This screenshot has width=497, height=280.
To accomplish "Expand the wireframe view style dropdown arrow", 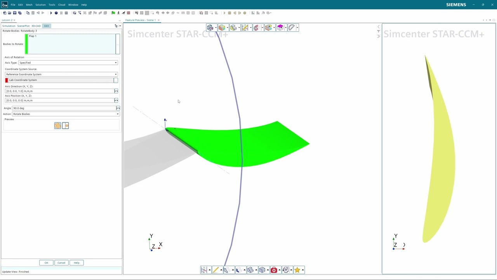I will pyautogui.click(x=215, y=28).
